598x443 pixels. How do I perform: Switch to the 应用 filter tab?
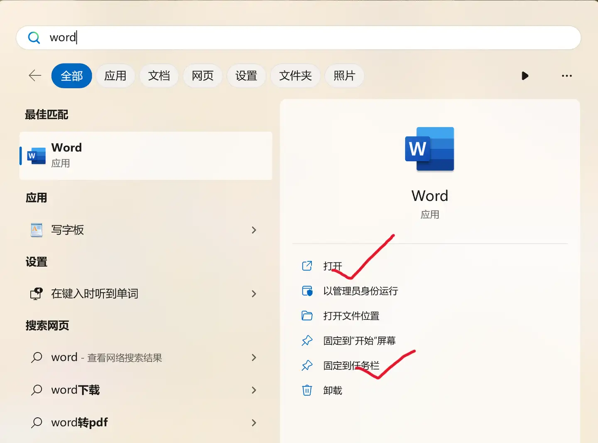[115, 76]
